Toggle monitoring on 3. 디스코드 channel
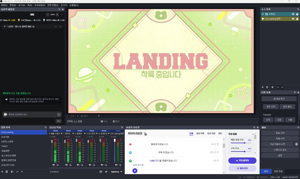This screenshot has height=179, width=300. click(94, 165)
